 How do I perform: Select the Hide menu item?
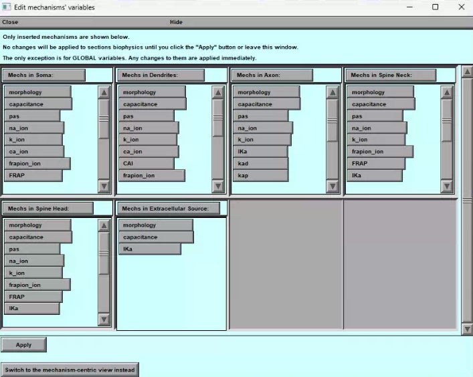(x=176, y=22)
